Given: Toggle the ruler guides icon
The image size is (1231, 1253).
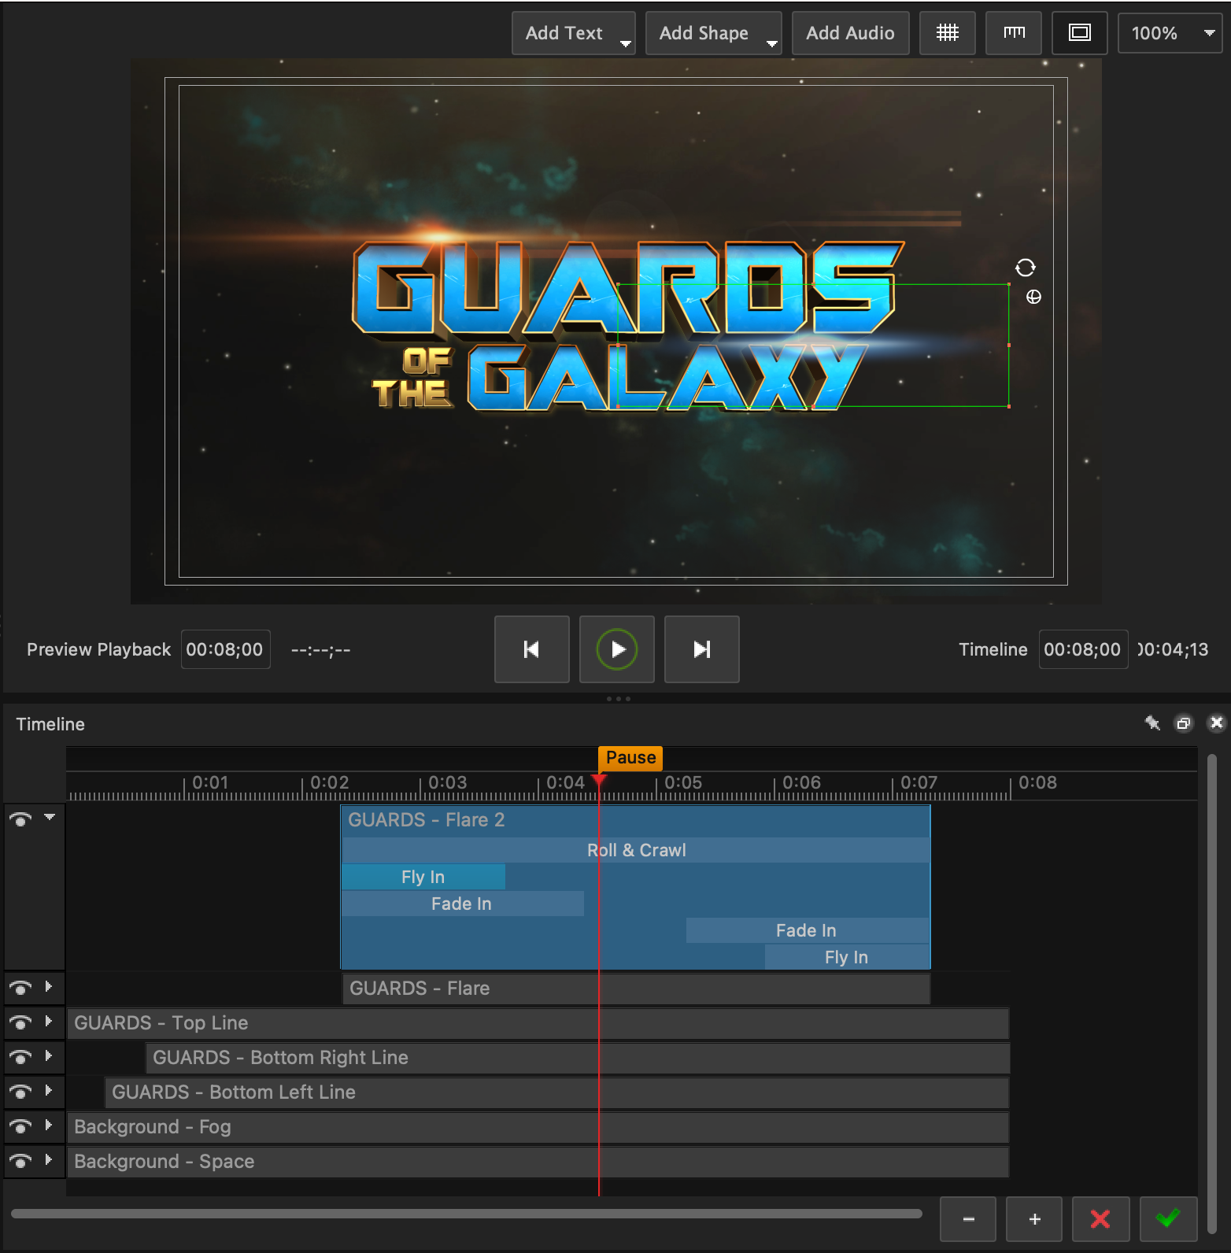Looking at the screenshot, I should click(1014, 33).
